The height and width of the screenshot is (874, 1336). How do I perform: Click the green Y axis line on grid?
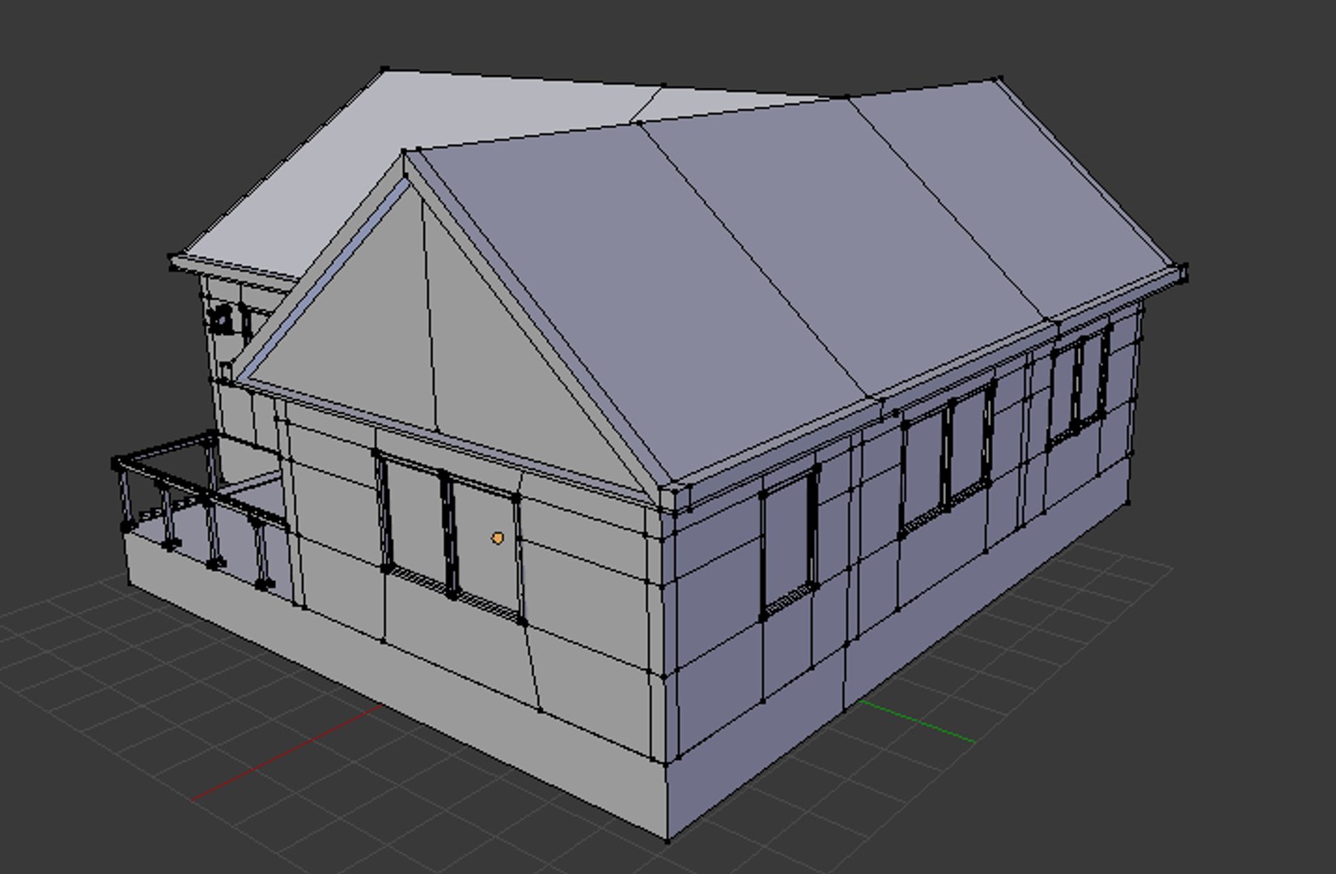[x=917, y=721]
